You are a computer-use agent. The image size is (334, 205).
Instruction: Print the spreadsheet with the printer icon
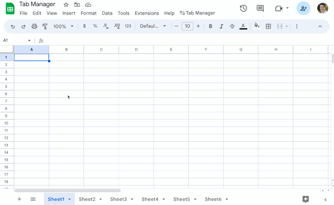[x=35, y=26]
